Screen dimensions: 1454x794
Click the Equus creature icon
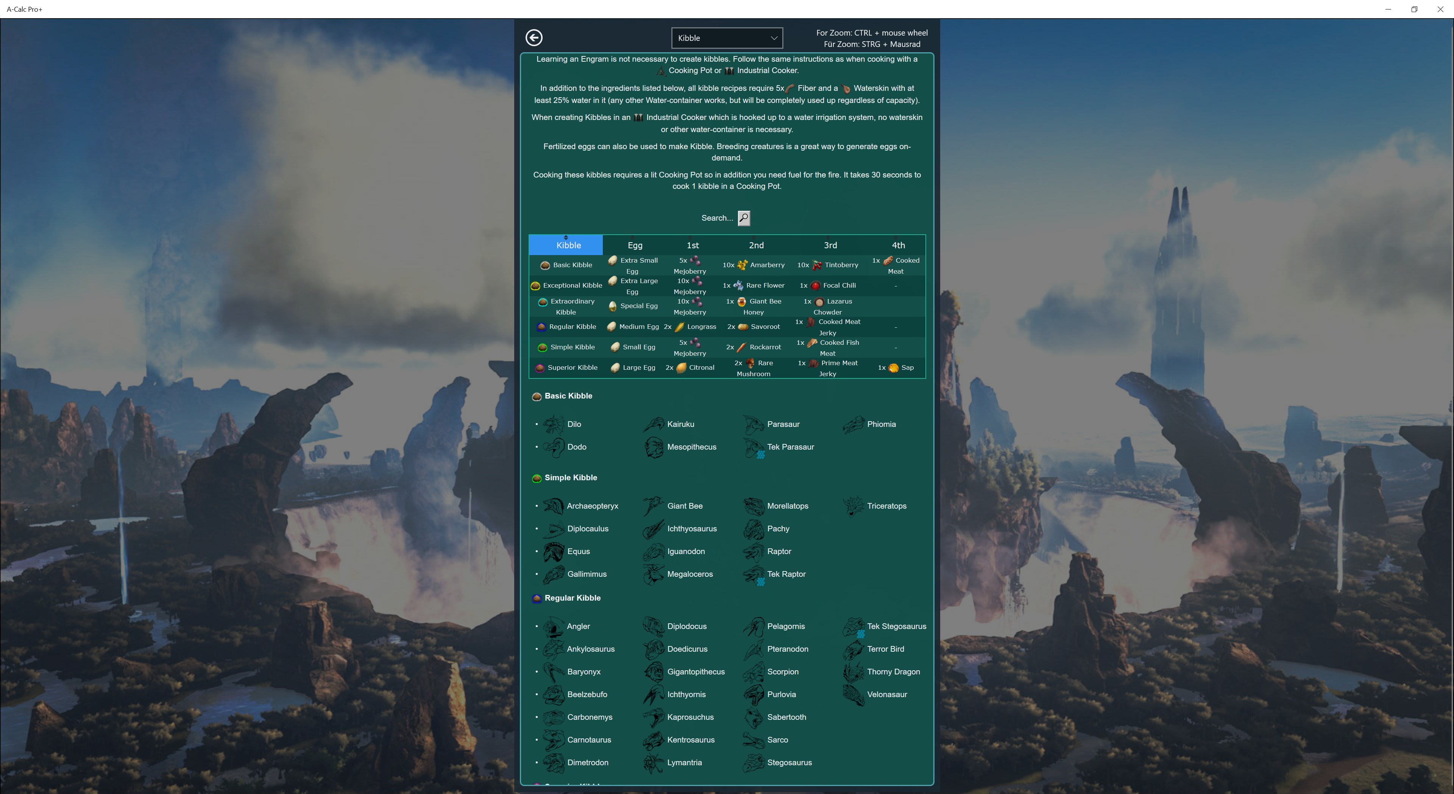(554, 551)
